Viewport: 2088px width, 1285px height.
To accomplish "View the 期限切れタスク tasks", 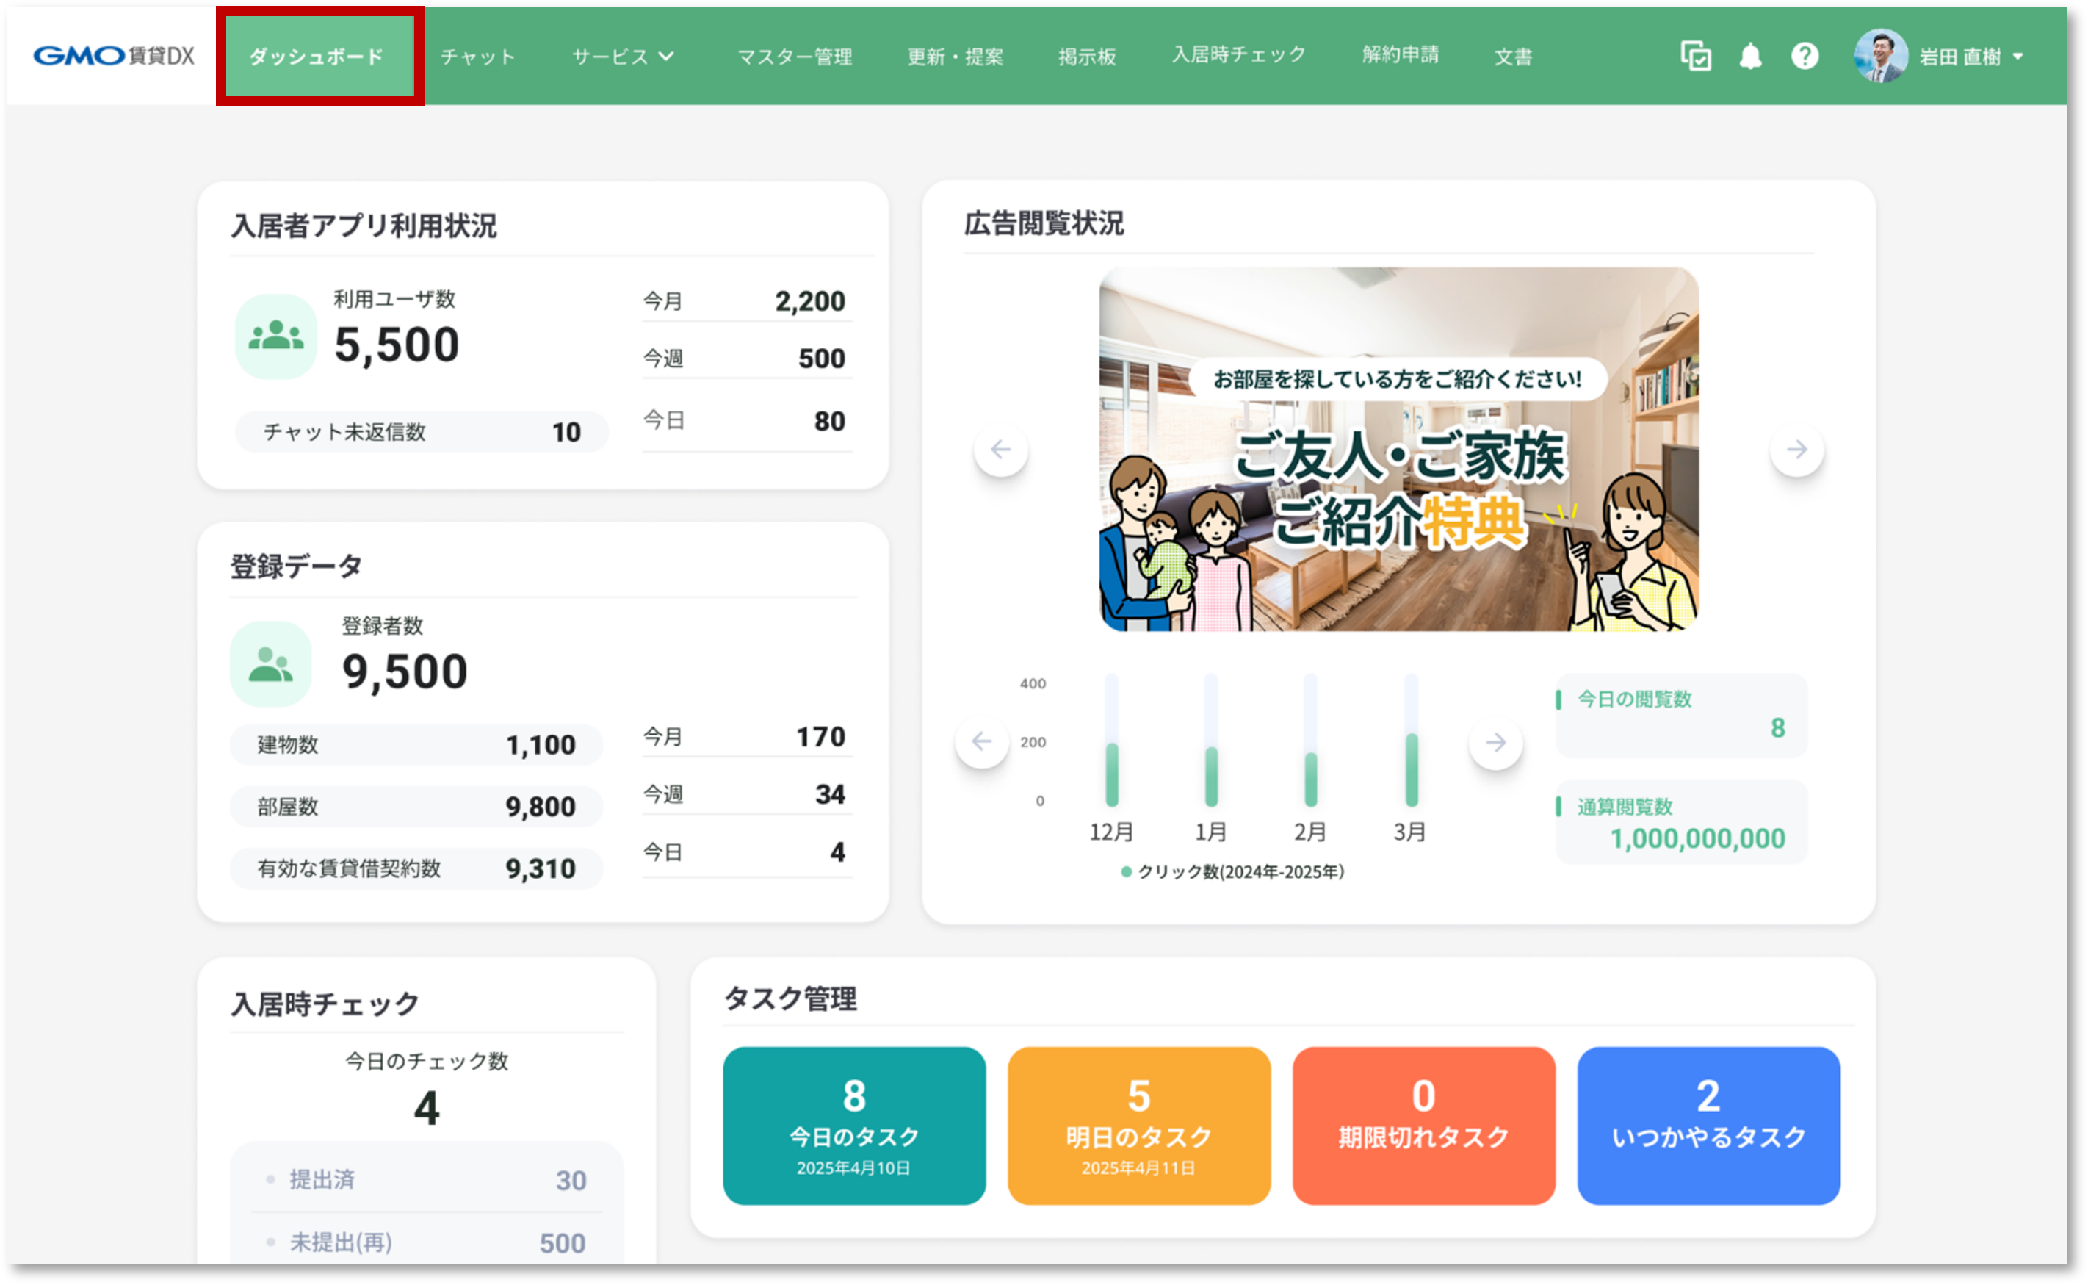I will [x=1423, y=1128].
